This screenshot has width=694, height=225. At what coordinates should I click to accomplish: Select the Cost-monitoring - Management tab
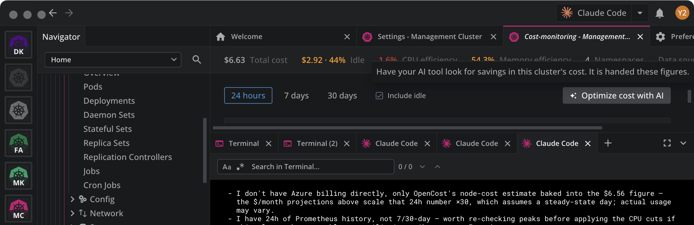pos(577,37)
